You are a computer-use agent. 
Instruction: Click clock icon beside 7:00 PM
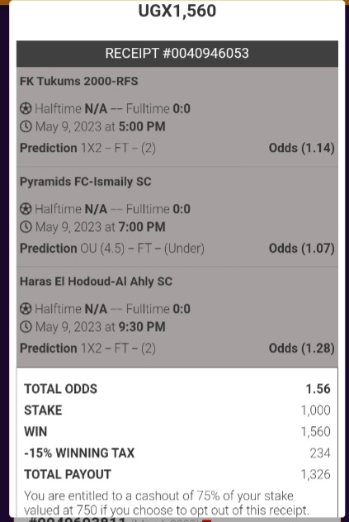click(x=26, y=227)
